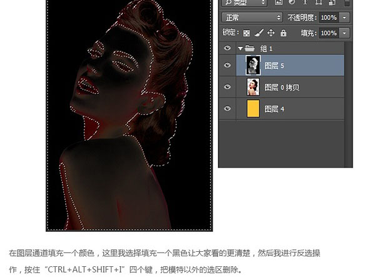Hide 图层 5 with its eye icon
Viewport: 372px width, 280px height.
coord(228,65)
